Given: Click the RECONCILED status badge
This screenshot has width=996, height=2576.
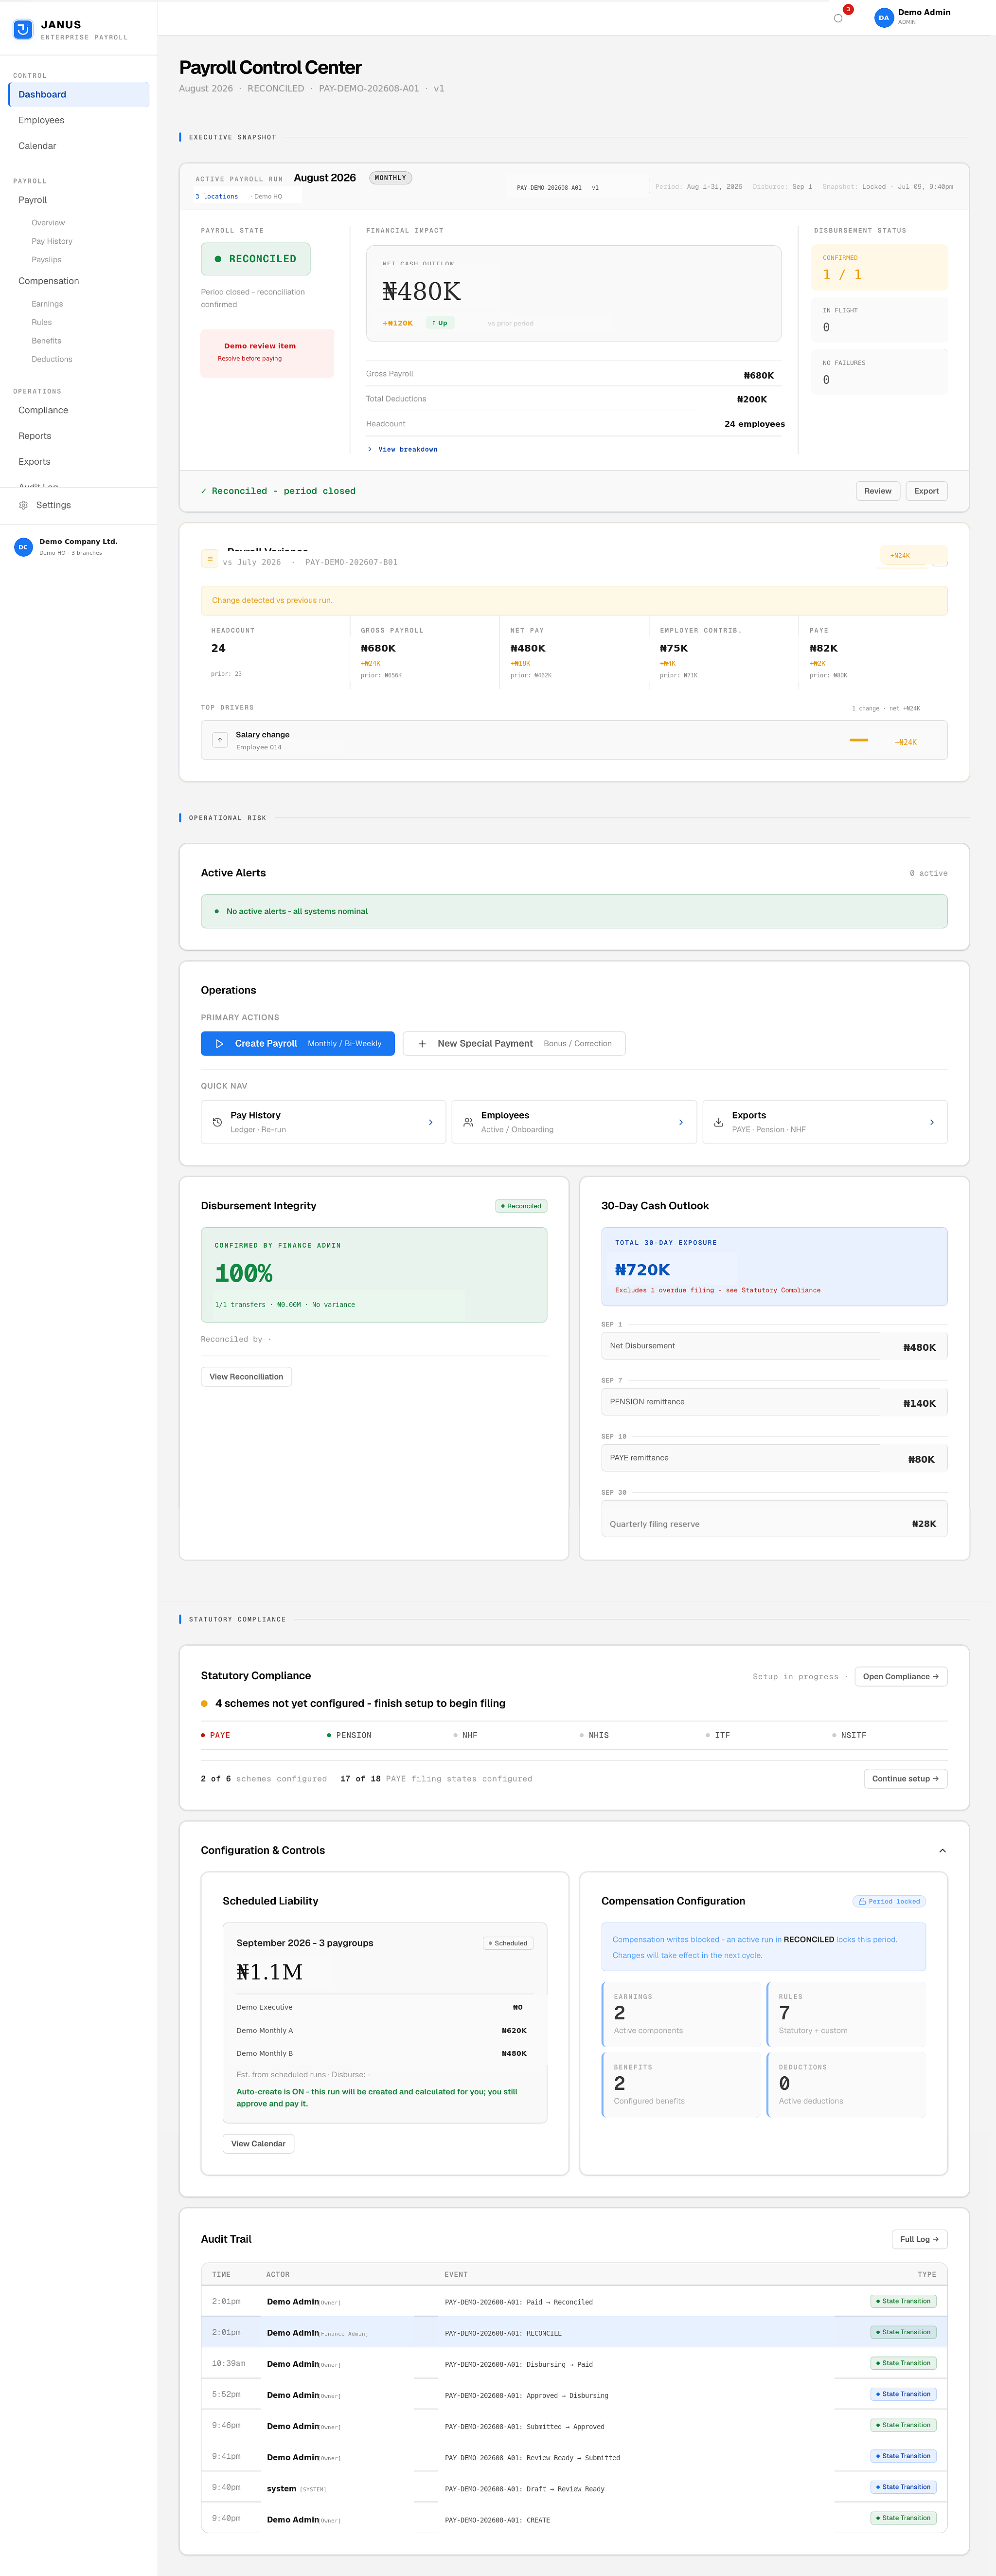Looking at the screenshot, I should tap(256, 259).
